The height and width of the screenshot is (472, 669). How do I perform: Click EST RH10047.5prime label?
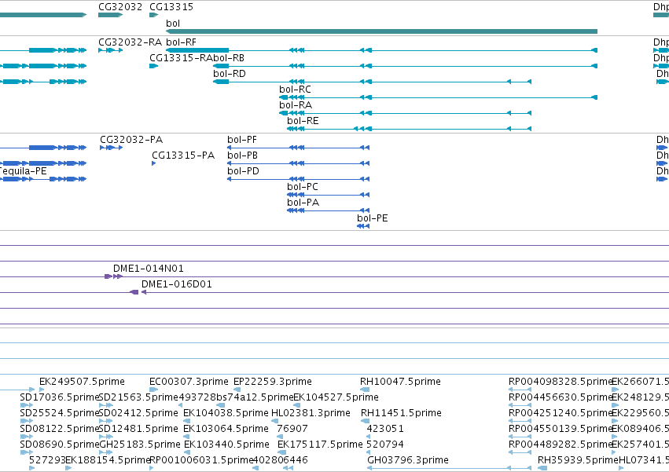point(401,382)
